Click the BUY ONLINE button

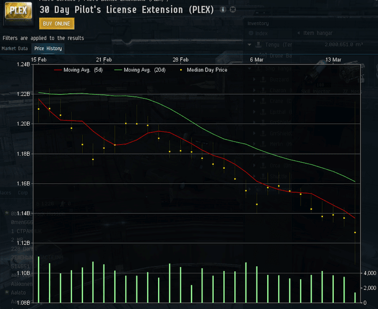pos(57,23)
